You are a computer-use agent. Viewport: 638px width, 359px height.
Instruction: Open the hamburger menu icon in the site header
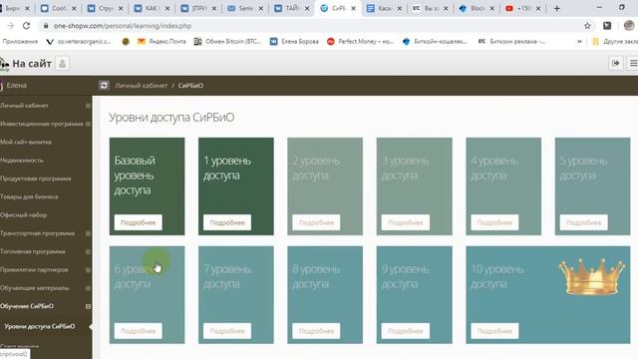coord(633,63)
